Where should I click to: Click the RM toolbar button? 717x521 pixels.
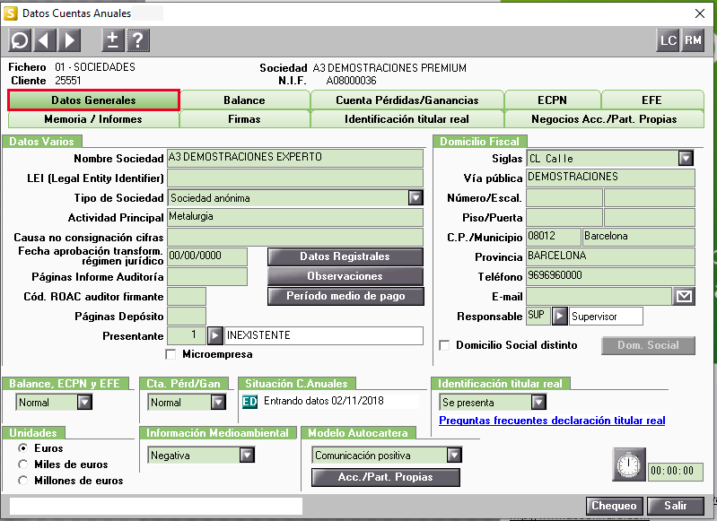point(693,40)
